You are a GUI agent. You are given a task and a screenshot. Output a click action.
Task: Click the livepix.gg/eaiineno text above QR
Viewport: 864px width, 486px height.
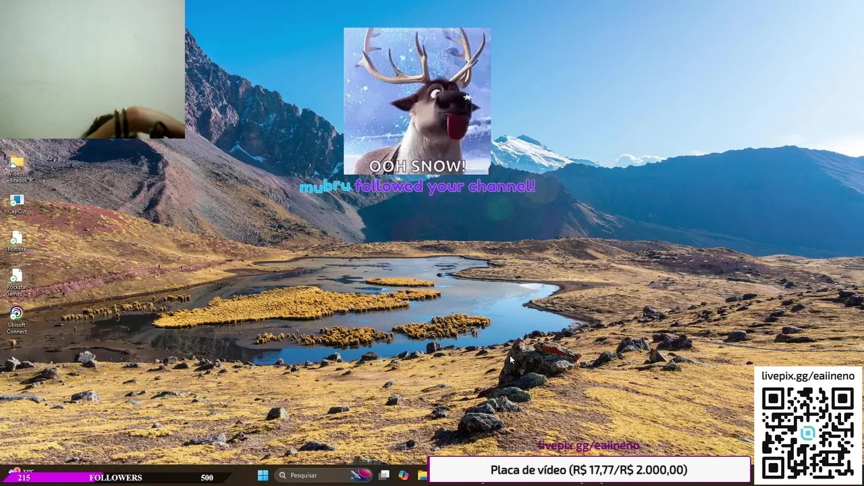(807, 376)
